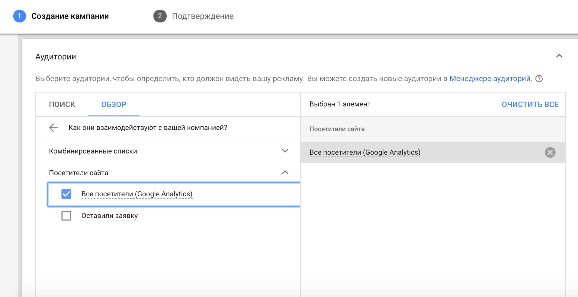Click the Аудитории section heading
This screenshot has width=578, height=297.
(56, 57)
